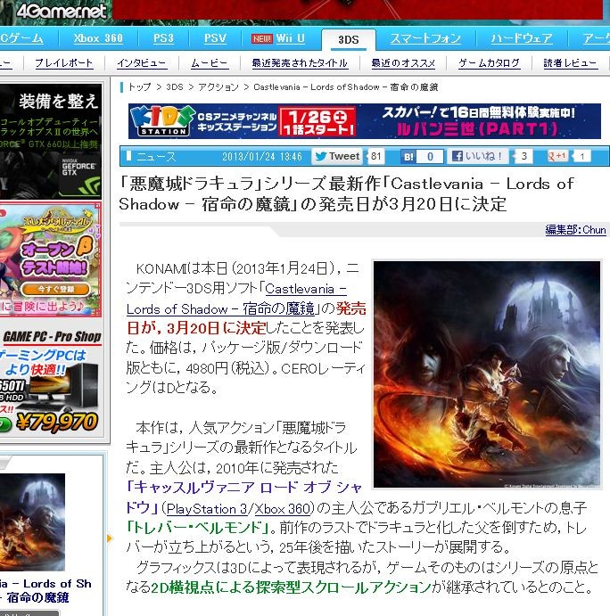Open the 読者レビュー submenu link

pyautogui.click(x=570, y=63)
